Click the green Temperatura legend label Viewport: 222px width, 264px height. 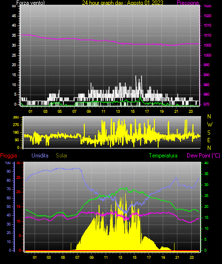pyautogui.click(x=163, y=156)
